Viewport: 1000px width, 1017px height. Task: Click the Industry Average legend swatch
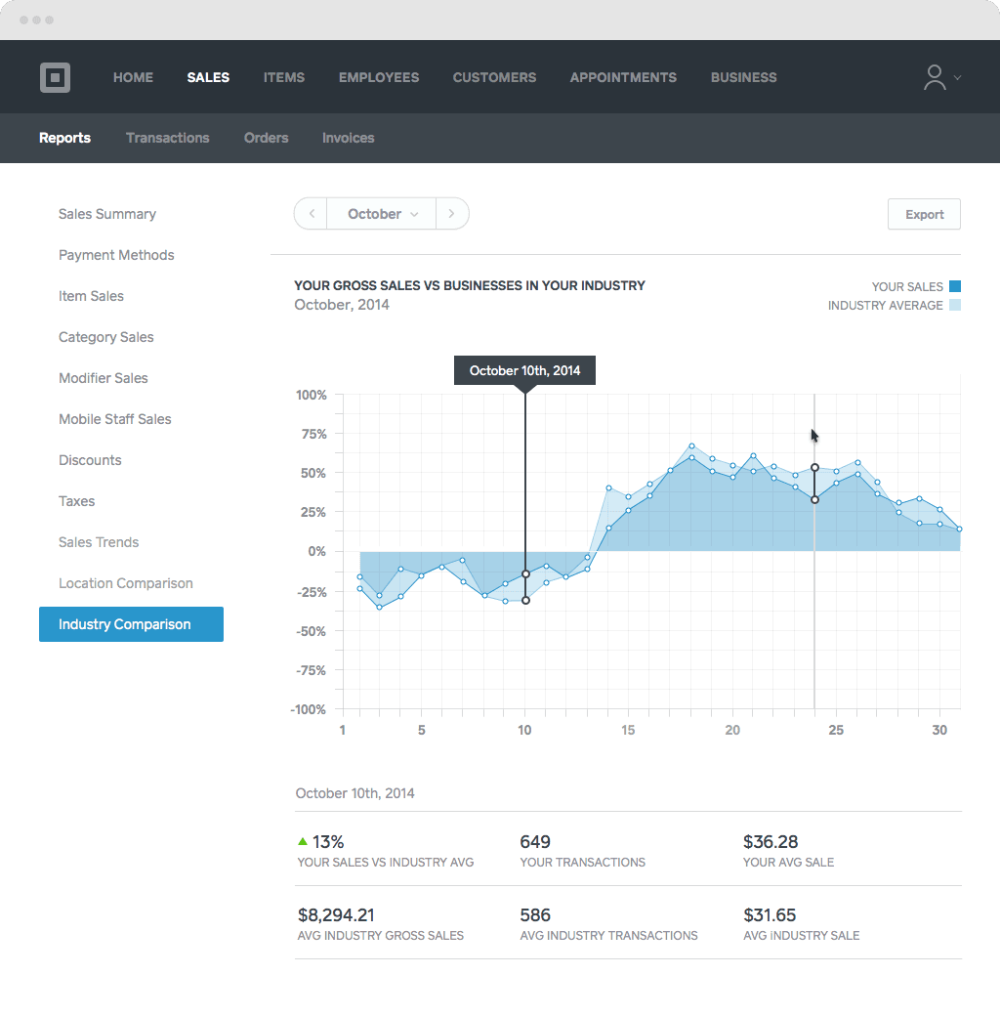coord(955,305)
